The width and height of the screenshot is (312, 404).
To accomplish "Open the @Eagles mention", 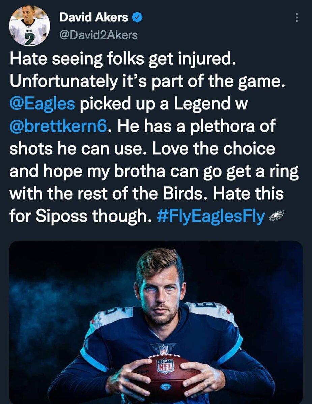I will click(x=42, y=104).
